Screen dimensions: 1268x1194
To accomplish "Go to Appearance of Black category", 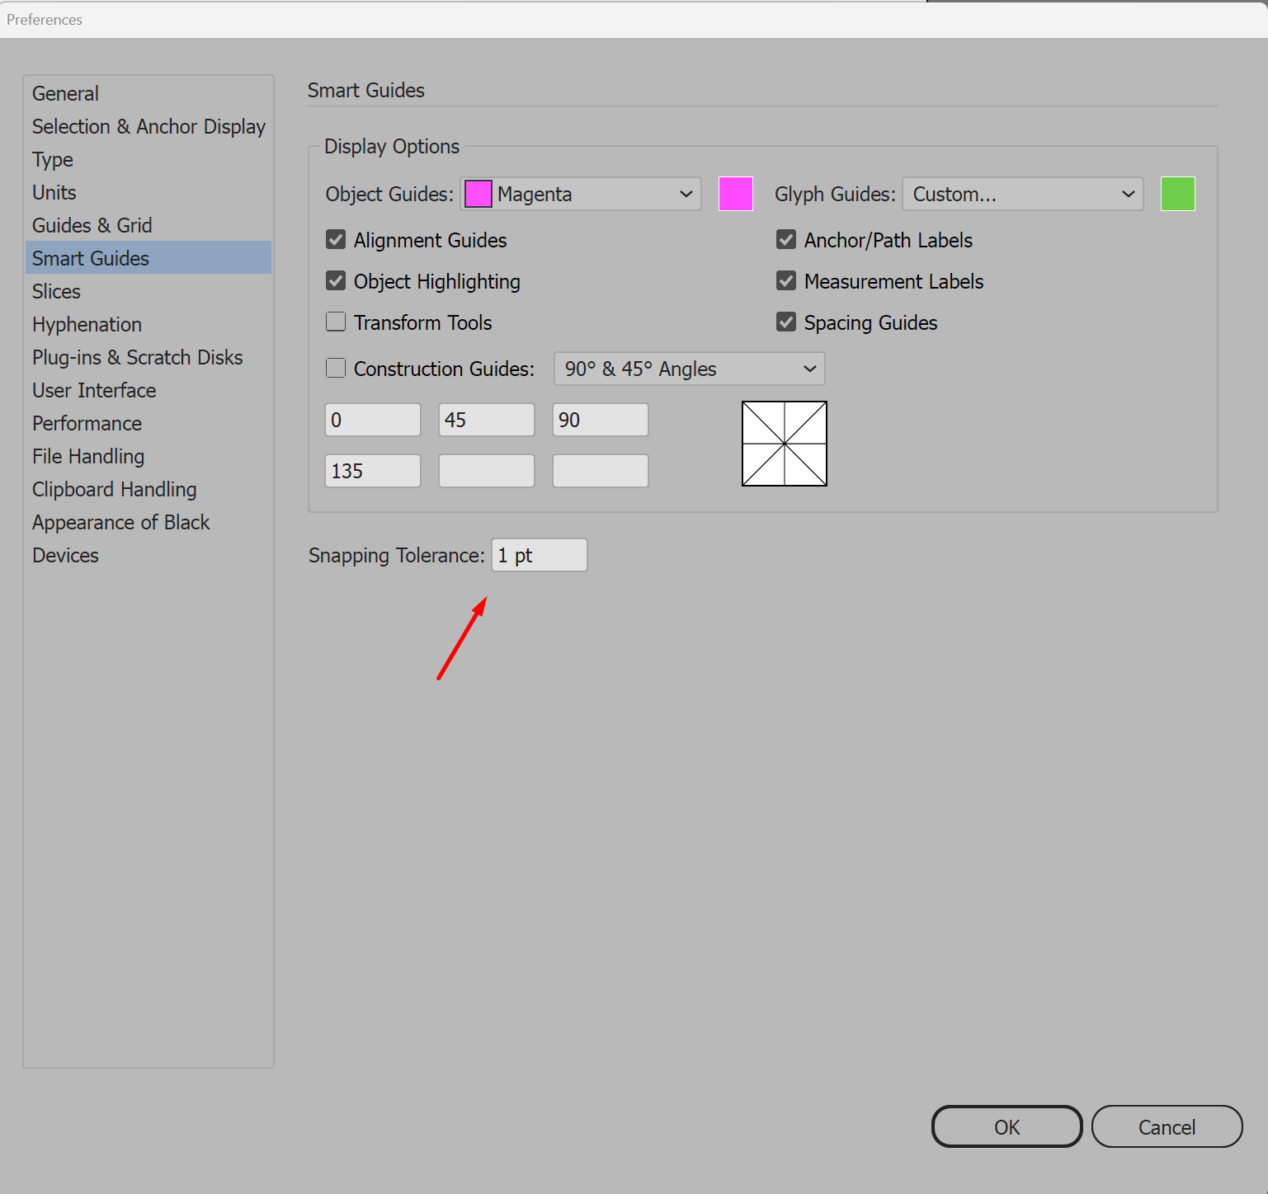I will 148,522.
